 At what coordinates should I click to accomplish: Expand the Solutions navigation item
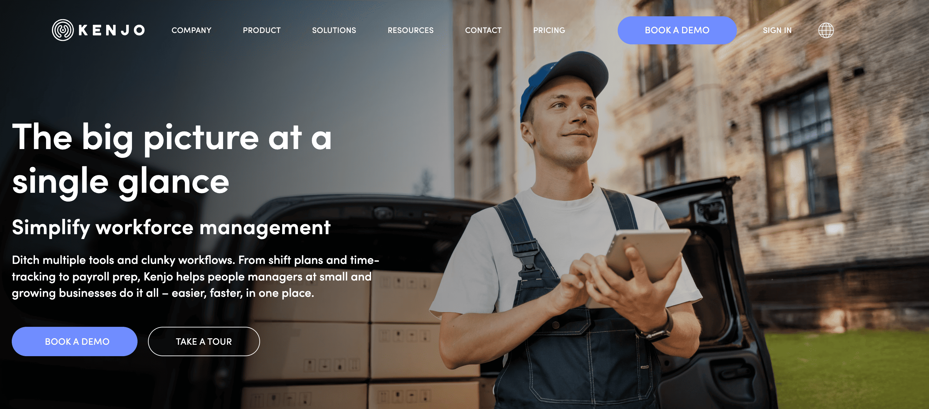pos(334,30)
